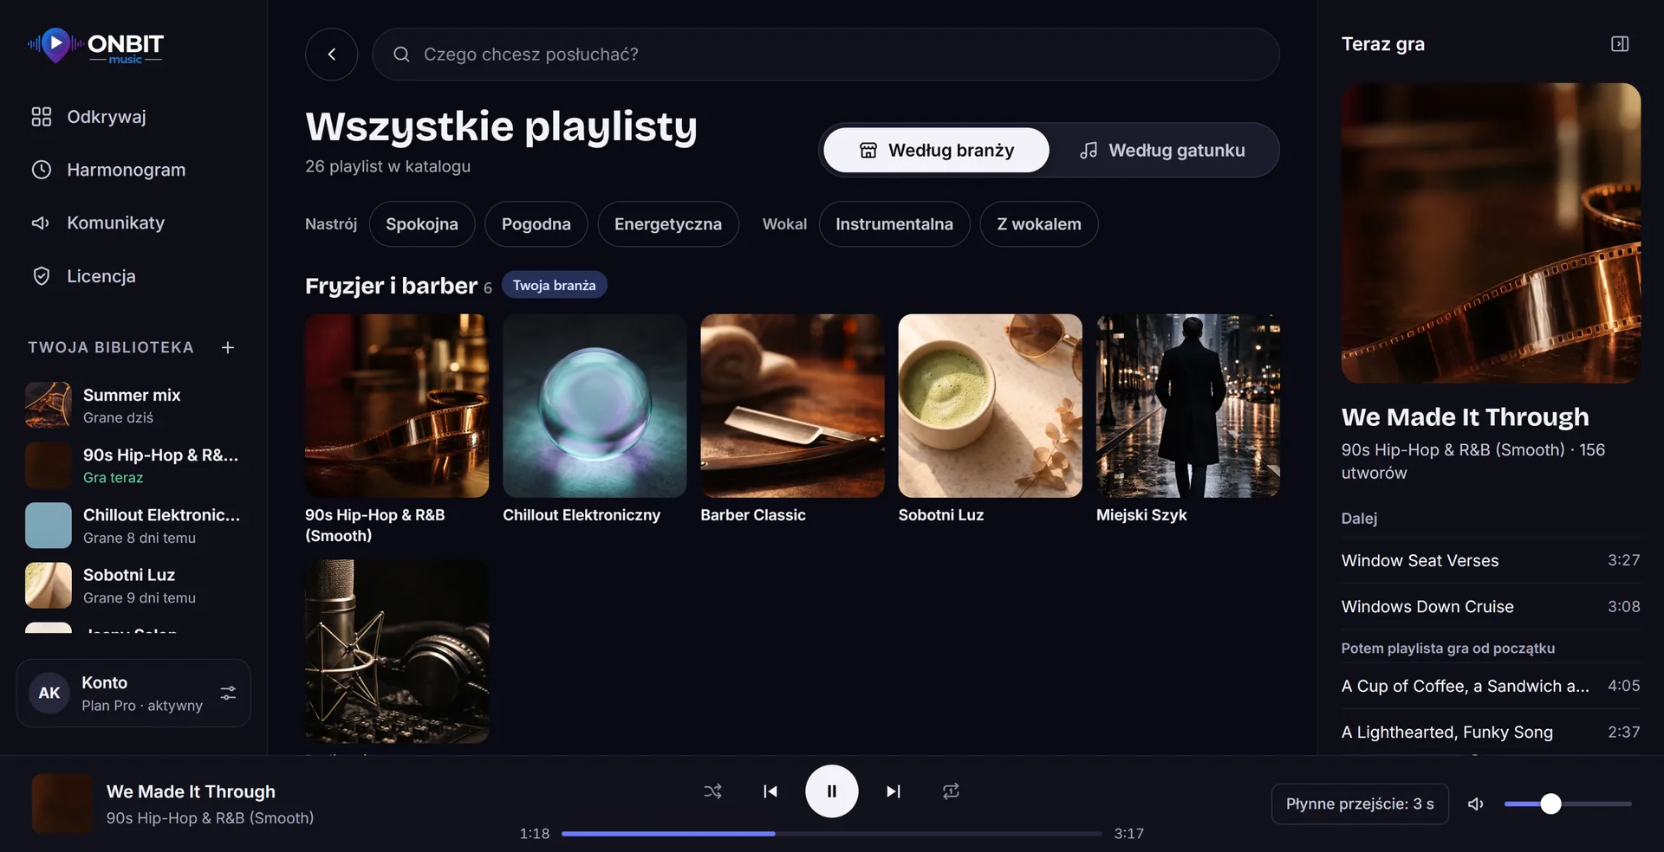Image resolution: width=1664 pixels, height=852 pixels.
Task: Select Chillout Elektronic... in library
Action: click(133, 526)
